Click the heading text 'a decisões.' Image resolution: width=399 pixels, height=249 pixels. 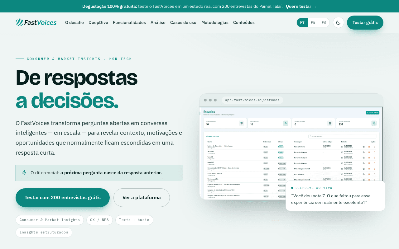[x=67, y=101]
